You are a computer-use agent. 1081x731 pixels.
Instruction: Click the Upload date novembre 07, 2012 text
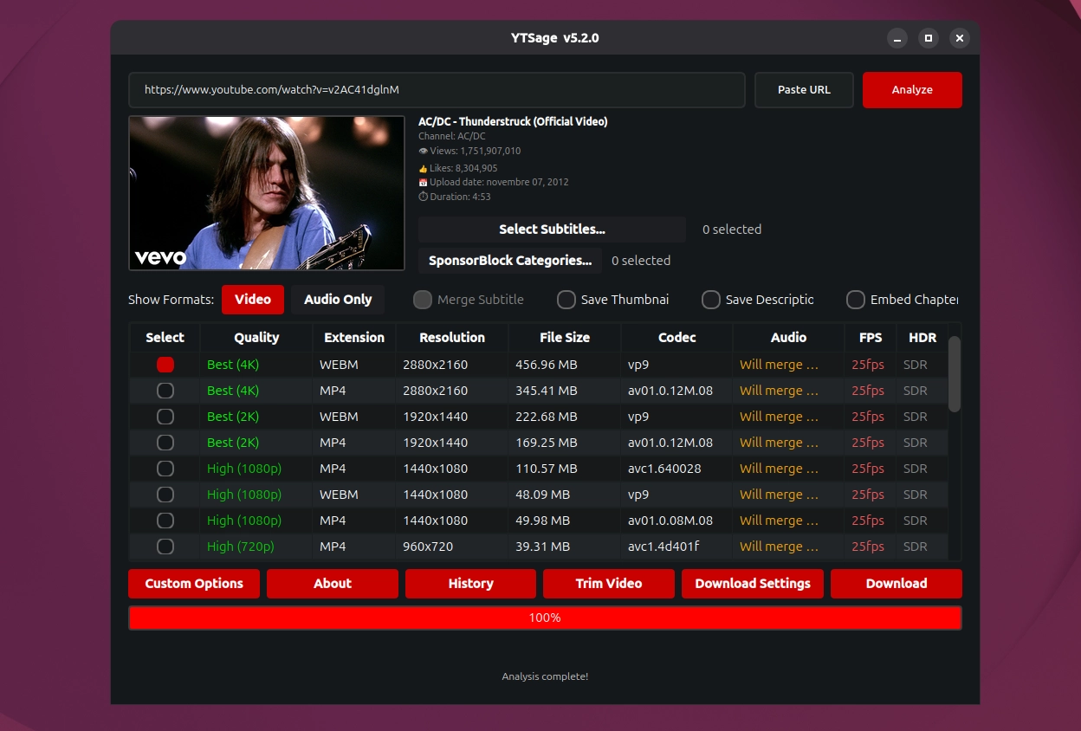[x=494, y=182]
